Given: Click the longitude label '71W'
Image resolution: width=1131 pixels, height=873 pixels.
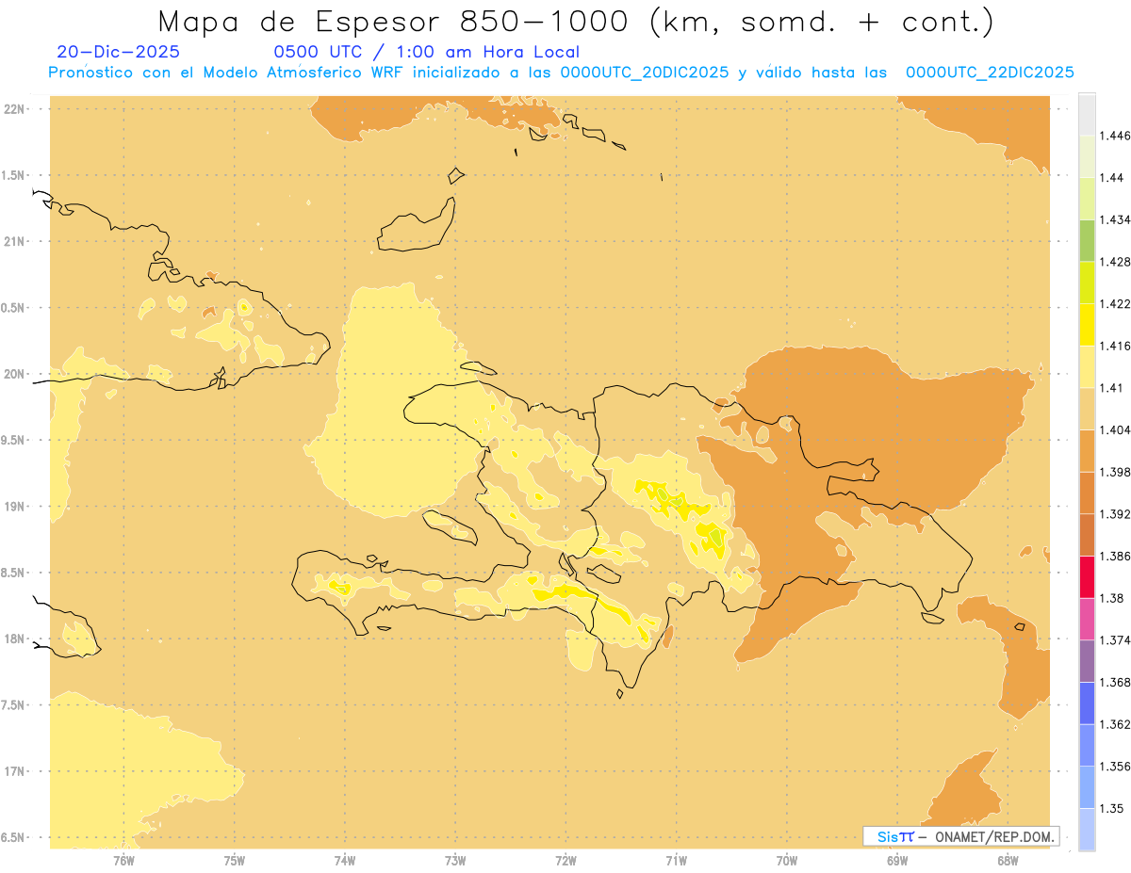Looking at the screenshot, I should [x=676, y=860].
